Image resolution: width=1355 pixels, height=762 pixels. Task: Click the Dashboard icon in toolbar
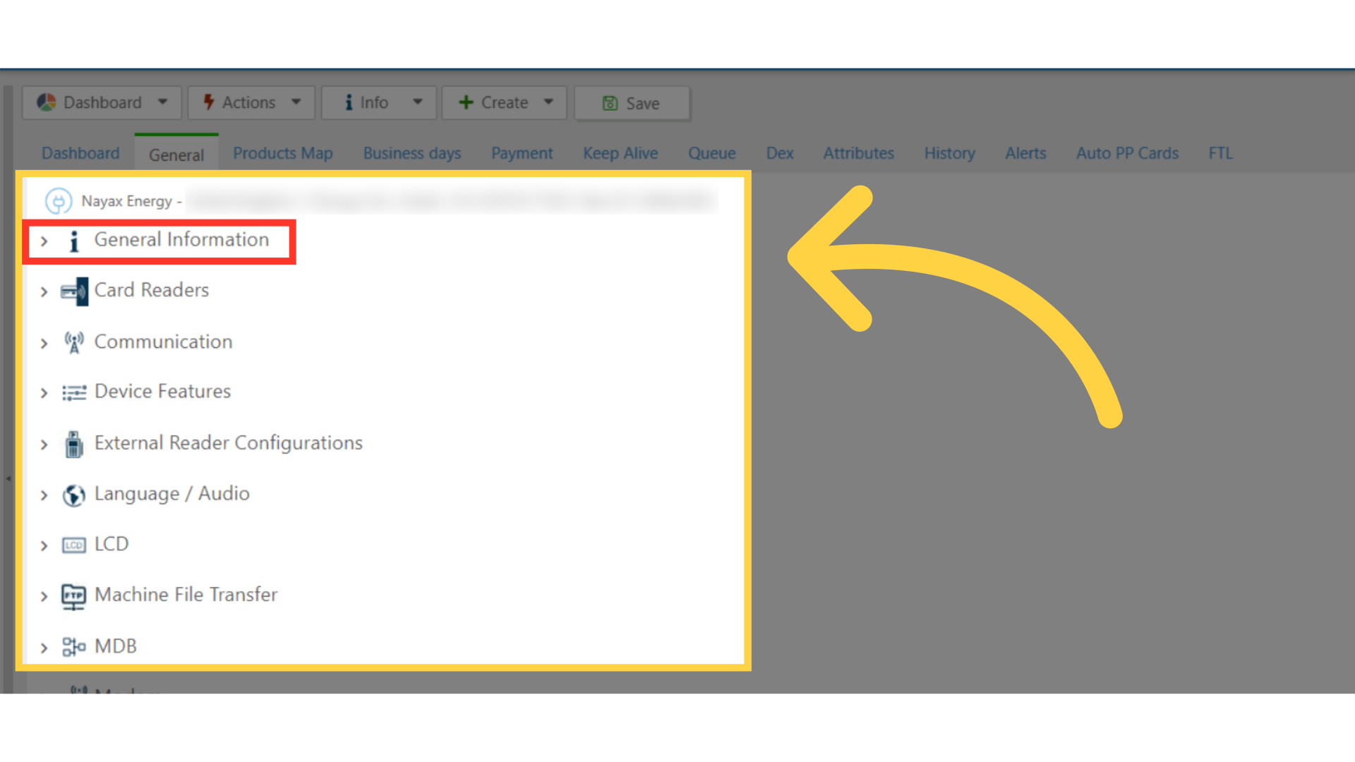44,102
